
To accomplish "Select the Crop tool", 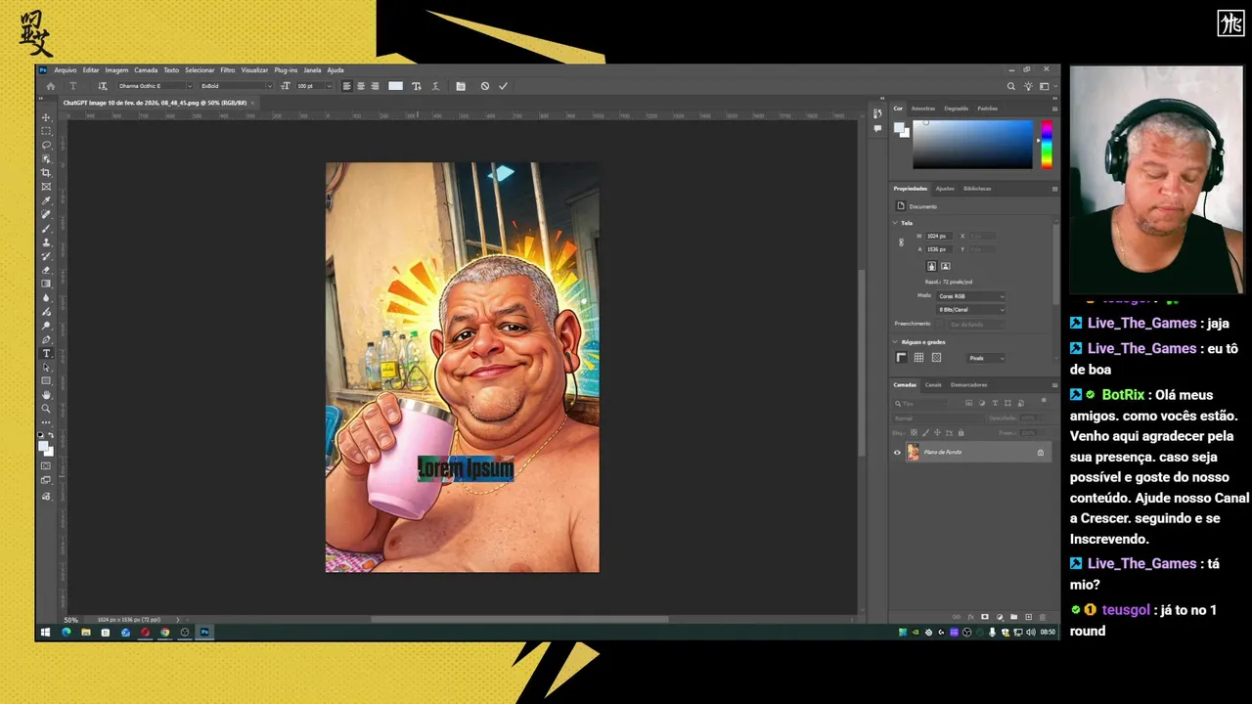I will (46, 172).
